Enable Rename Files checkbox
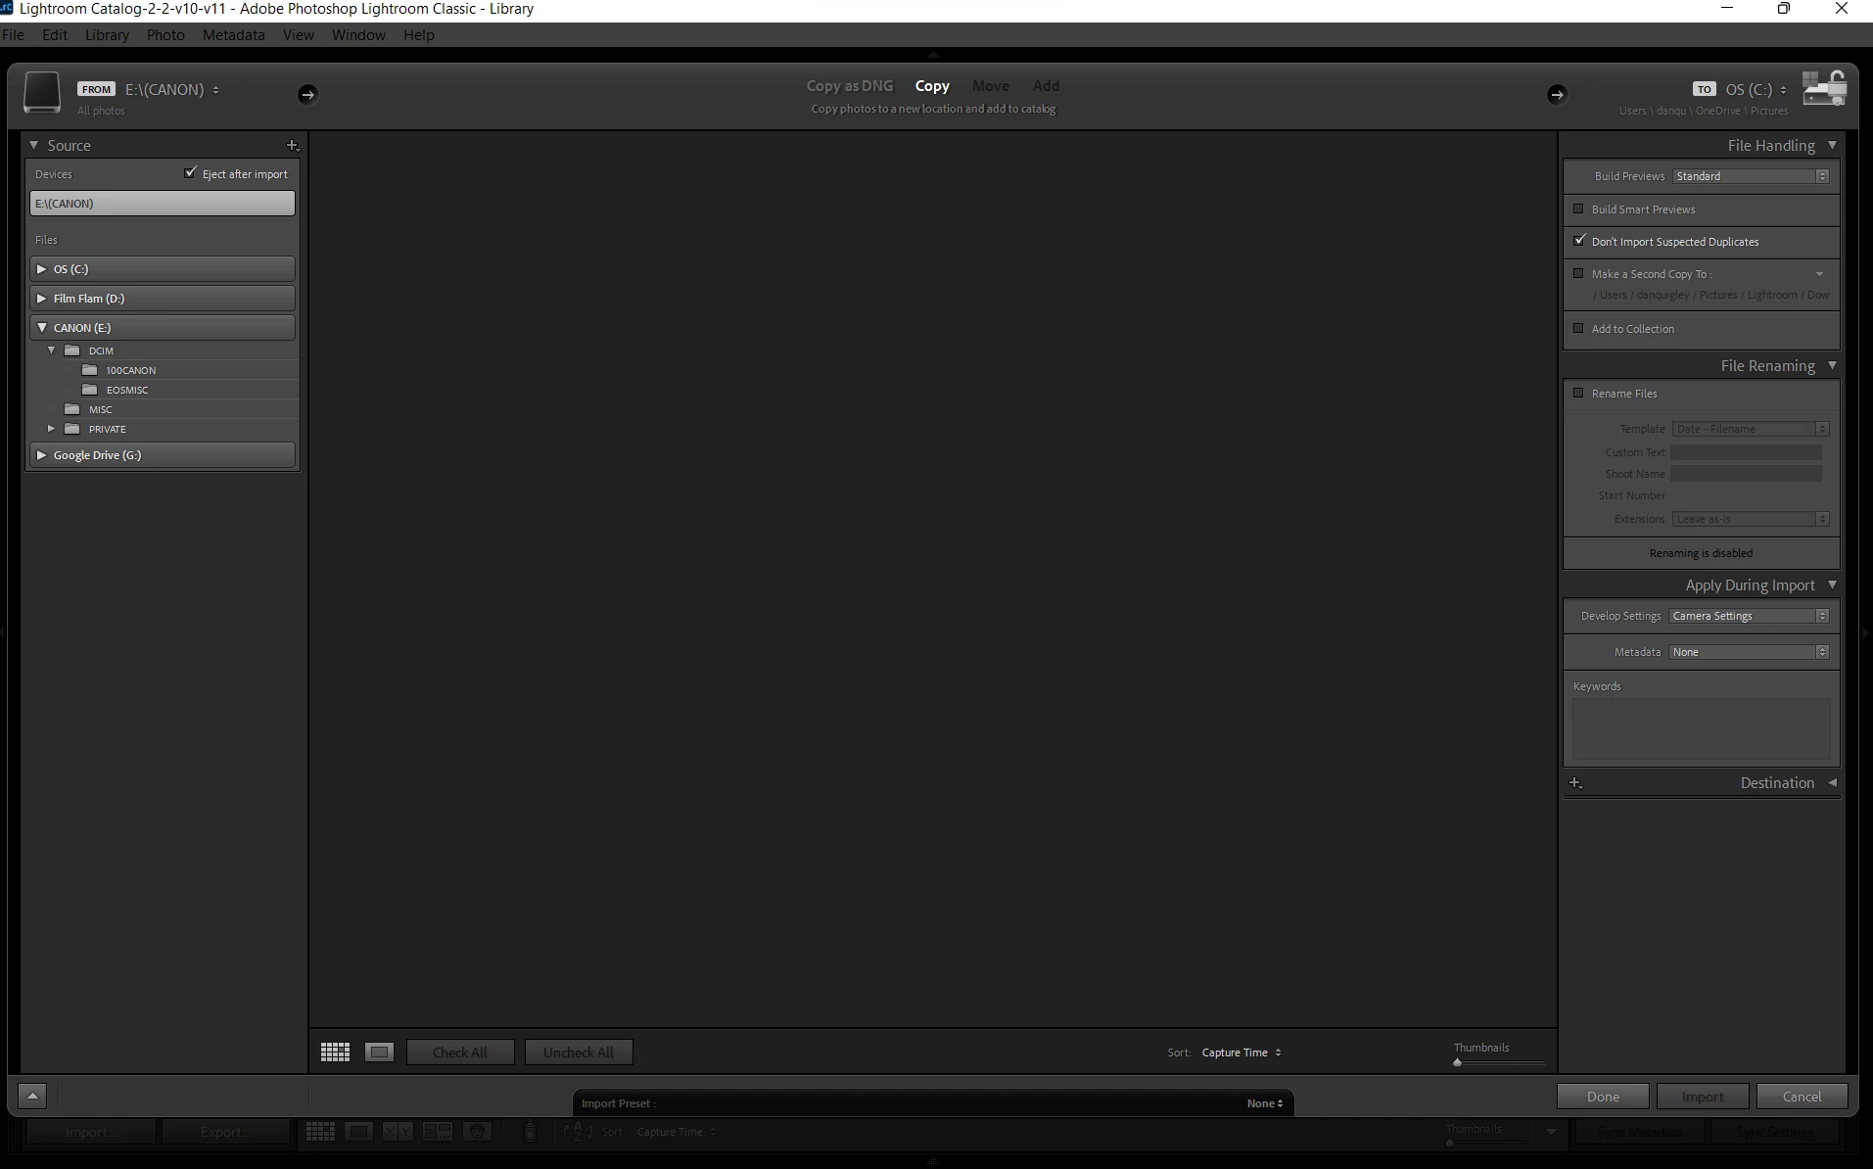The width and height of the screenshot is (1873, 1169). pyautogui.click(x=1578, y=393)
